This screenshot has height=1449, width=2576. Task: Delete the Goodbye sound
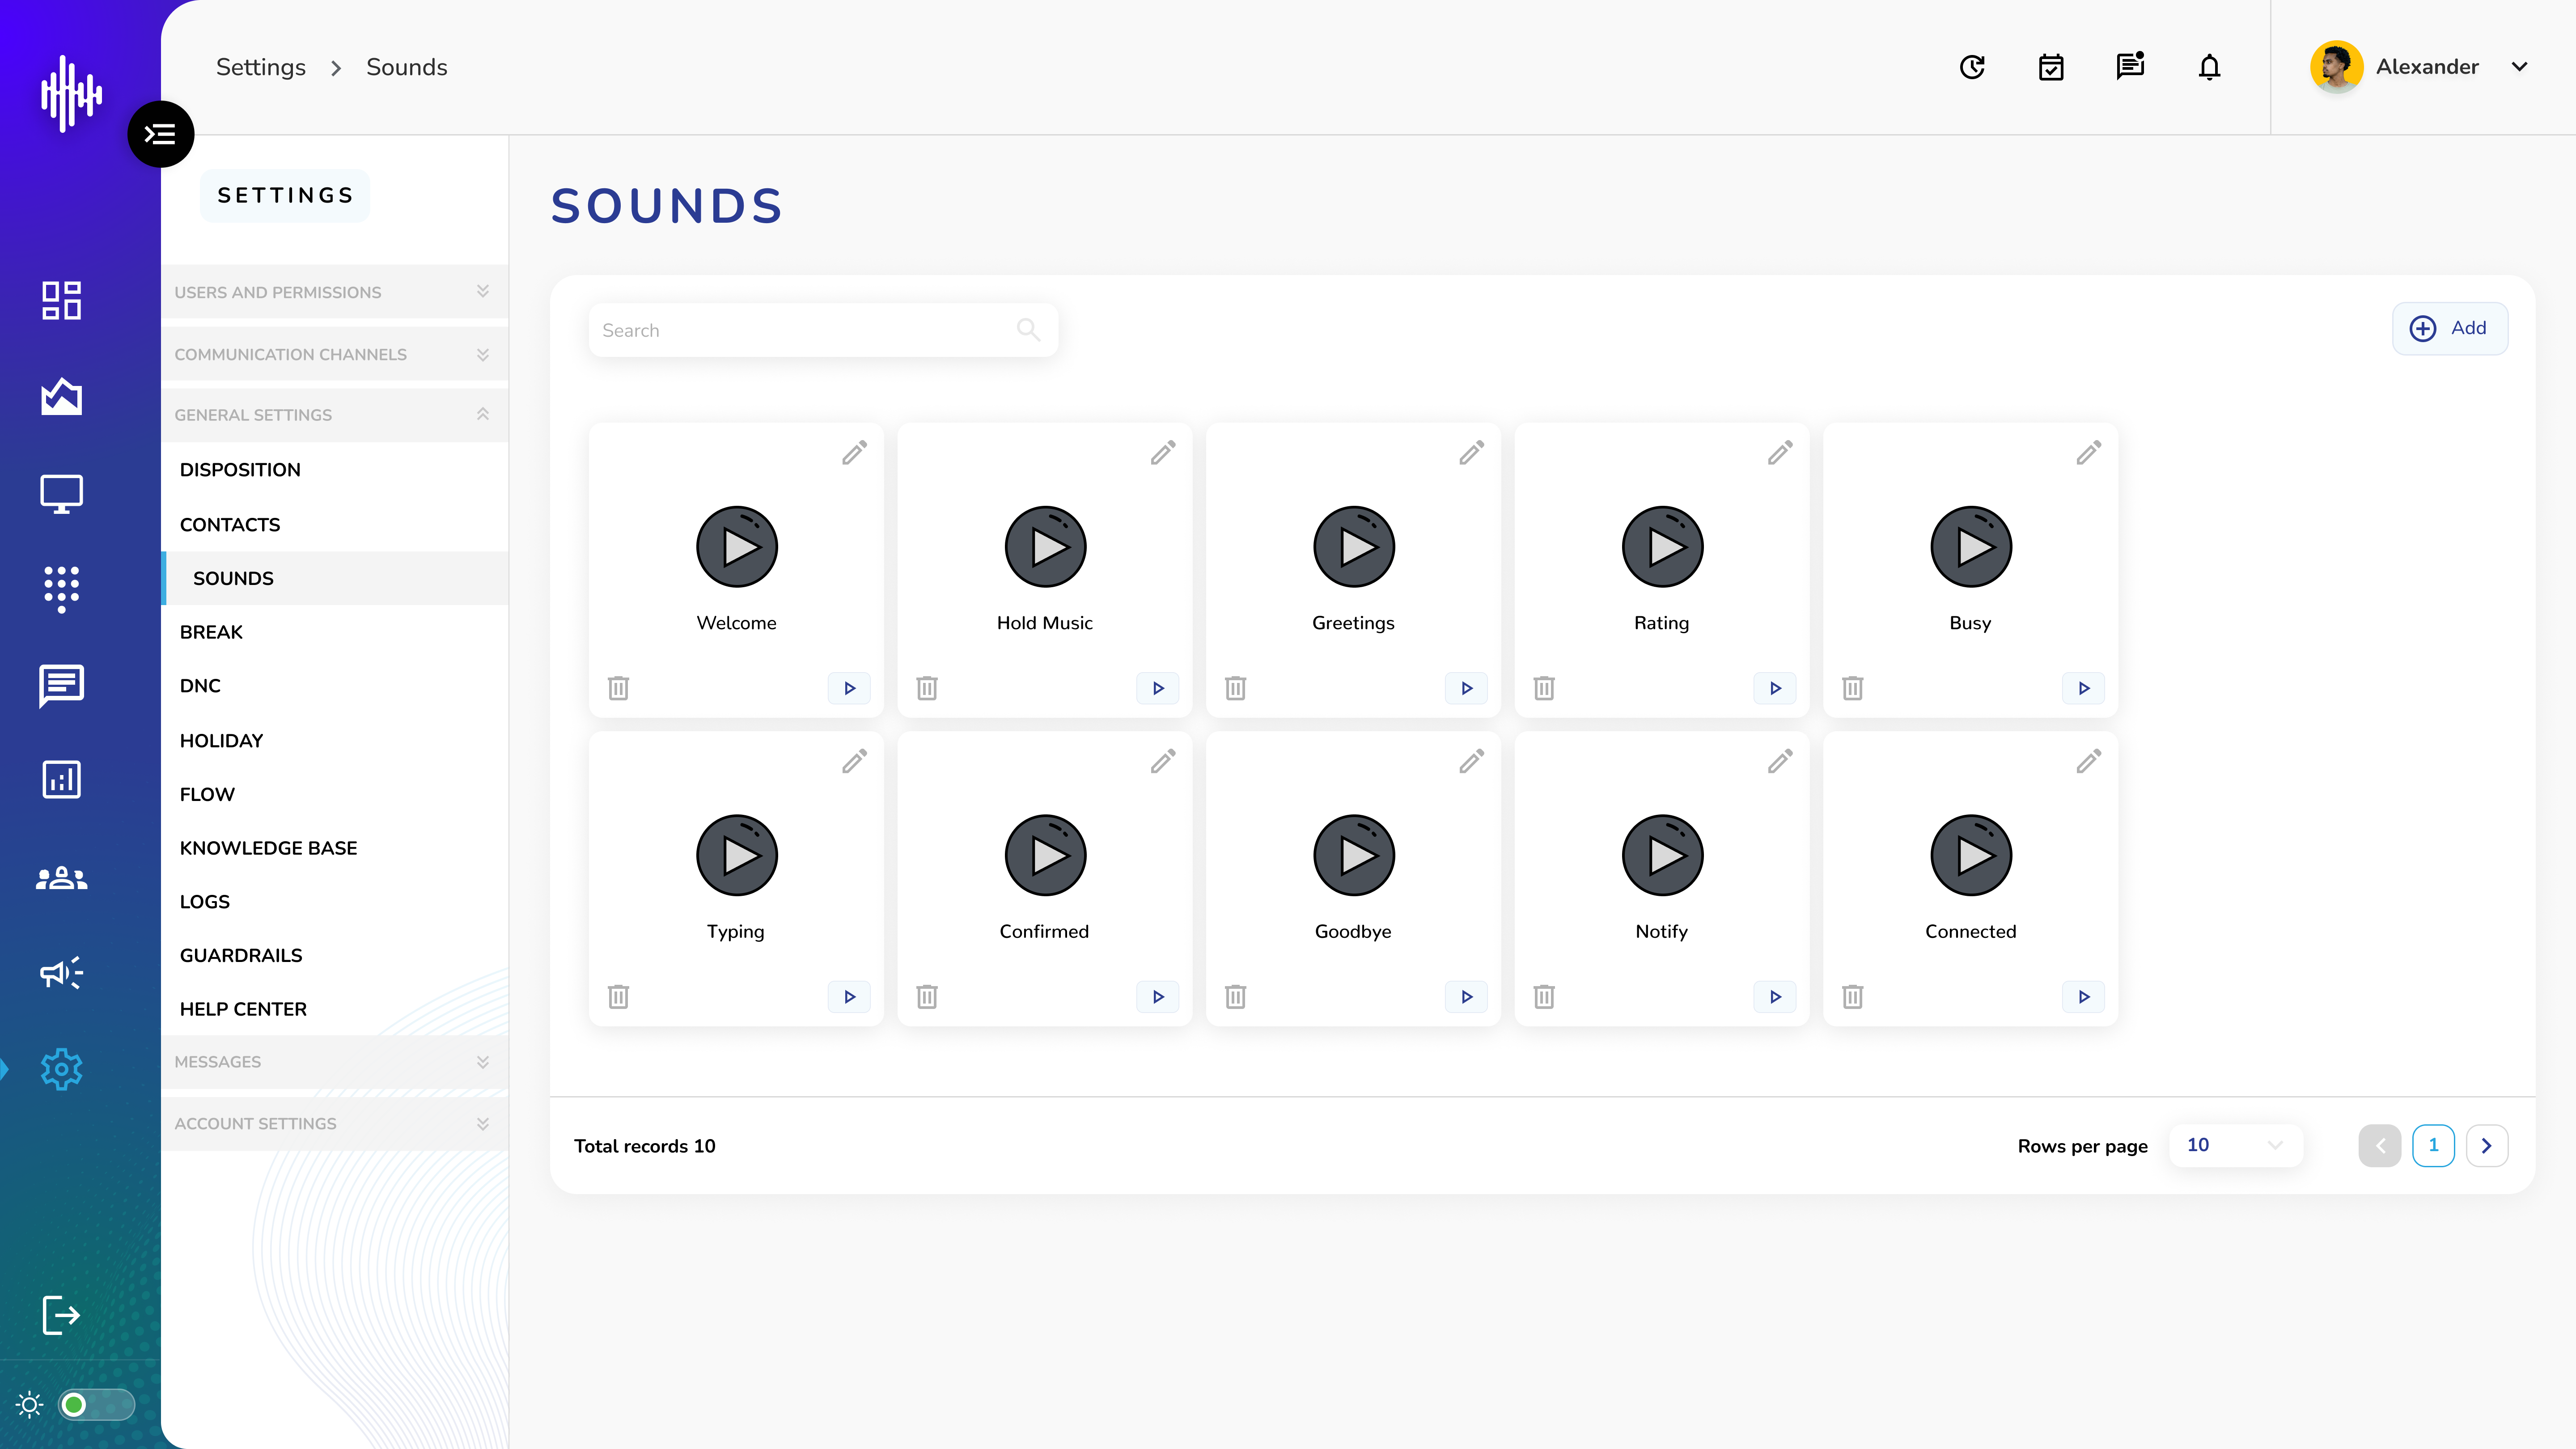[x=1236, y=997]
